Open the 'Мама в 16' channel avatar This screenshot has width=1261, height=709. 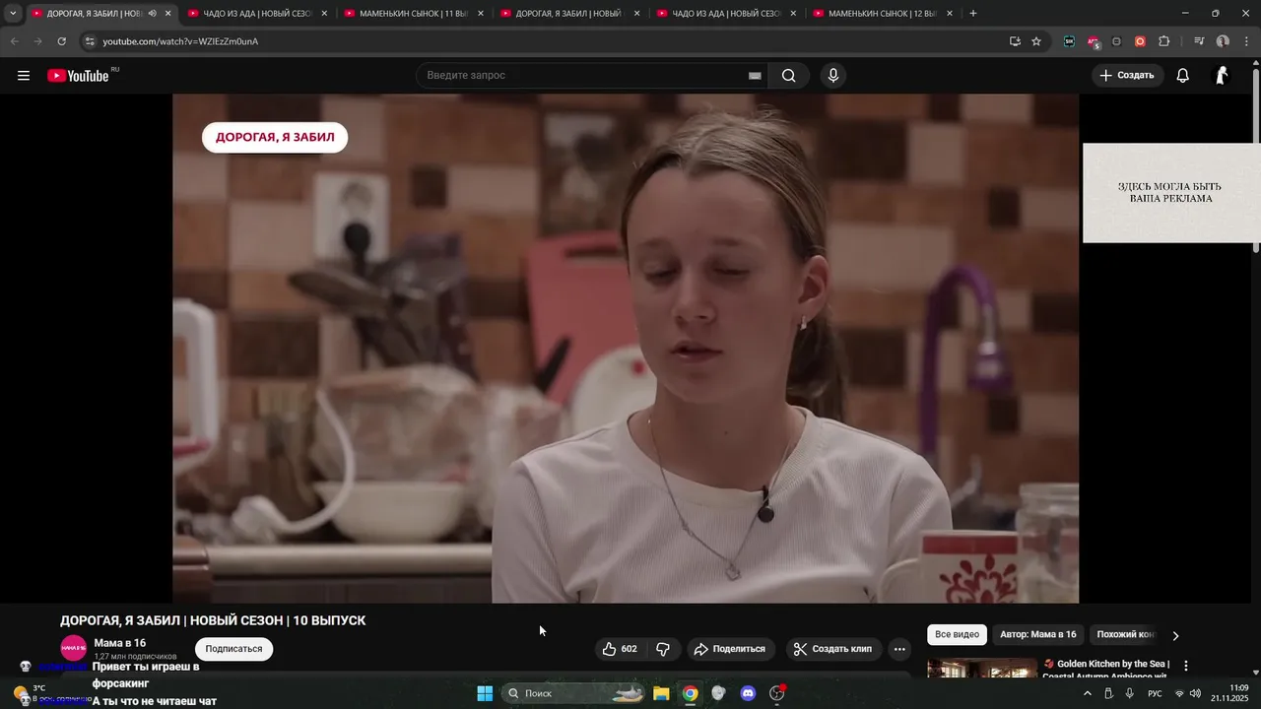74,649
